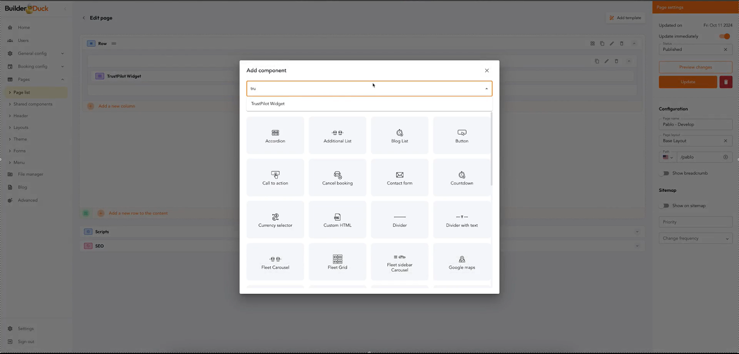Pick the Fleet Grid component

coord(337,262)
